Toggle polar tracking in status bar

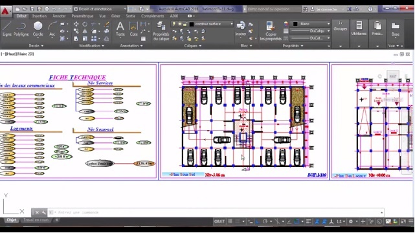click(x=265, y=221)
